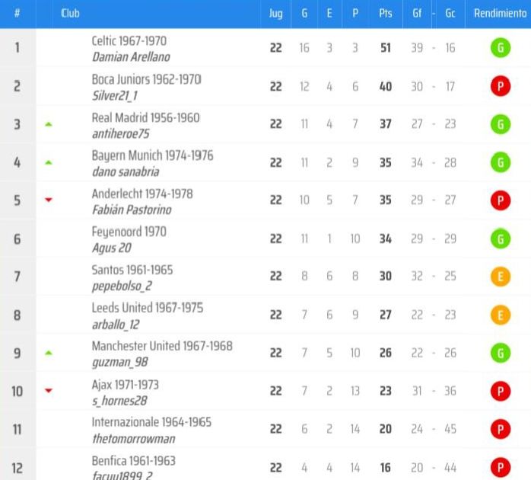Open Real Madrid 1956-1960 team link

coord(145,117)
